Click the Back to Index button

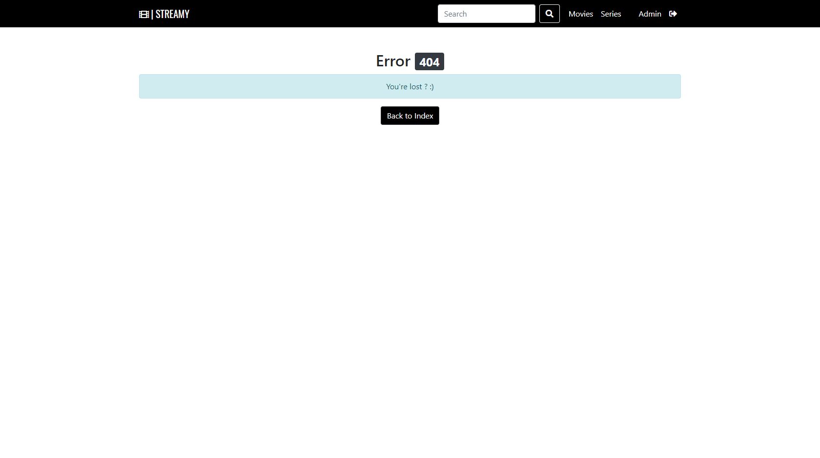(410, 116)
